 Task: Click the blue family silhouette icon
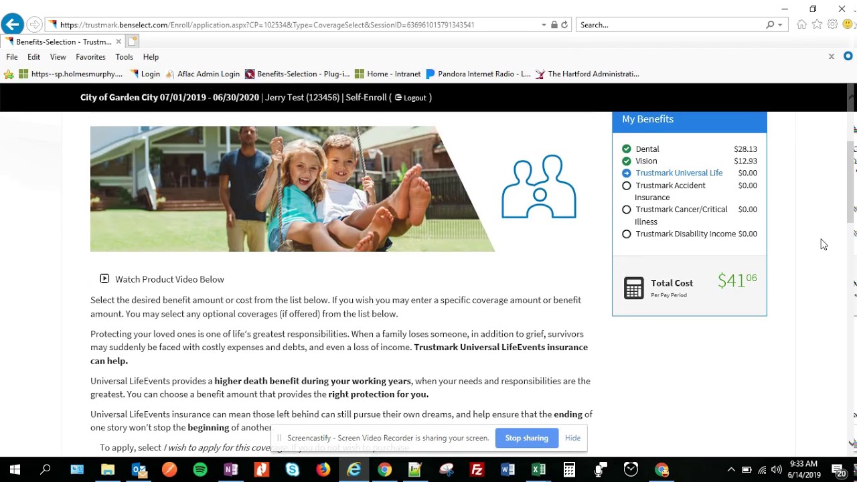click(x=539, y=186)
